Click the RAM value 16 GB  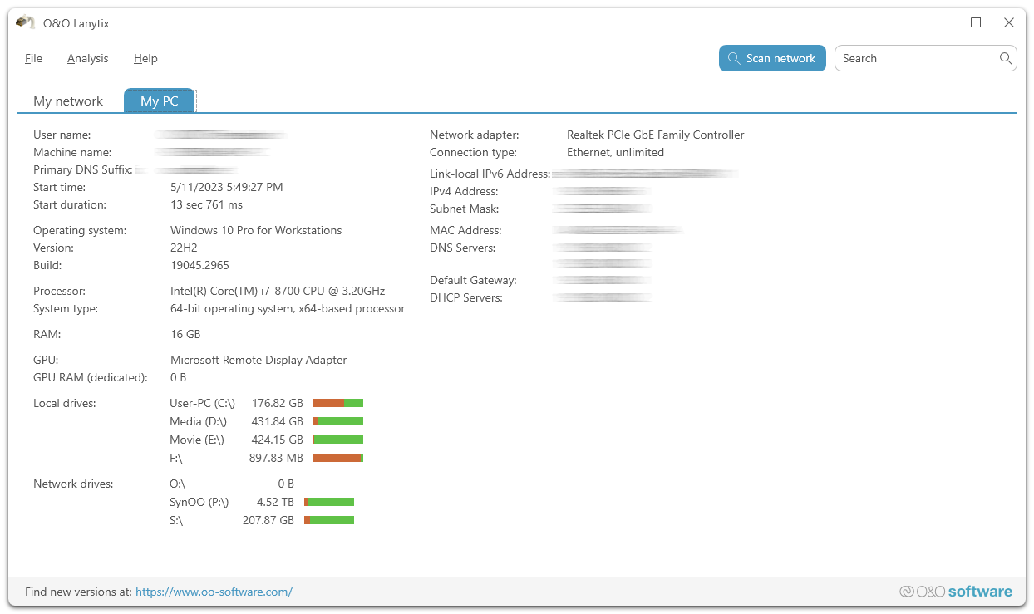click(x=185, y=334)
